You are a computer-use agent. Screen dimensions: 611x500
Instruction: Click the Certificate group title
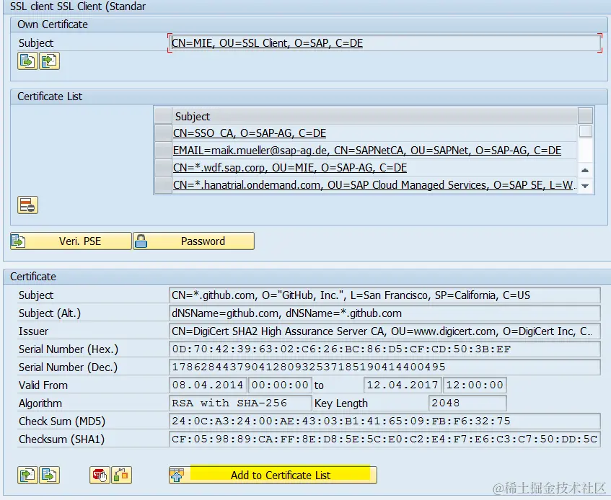click(x=33, y=276)
